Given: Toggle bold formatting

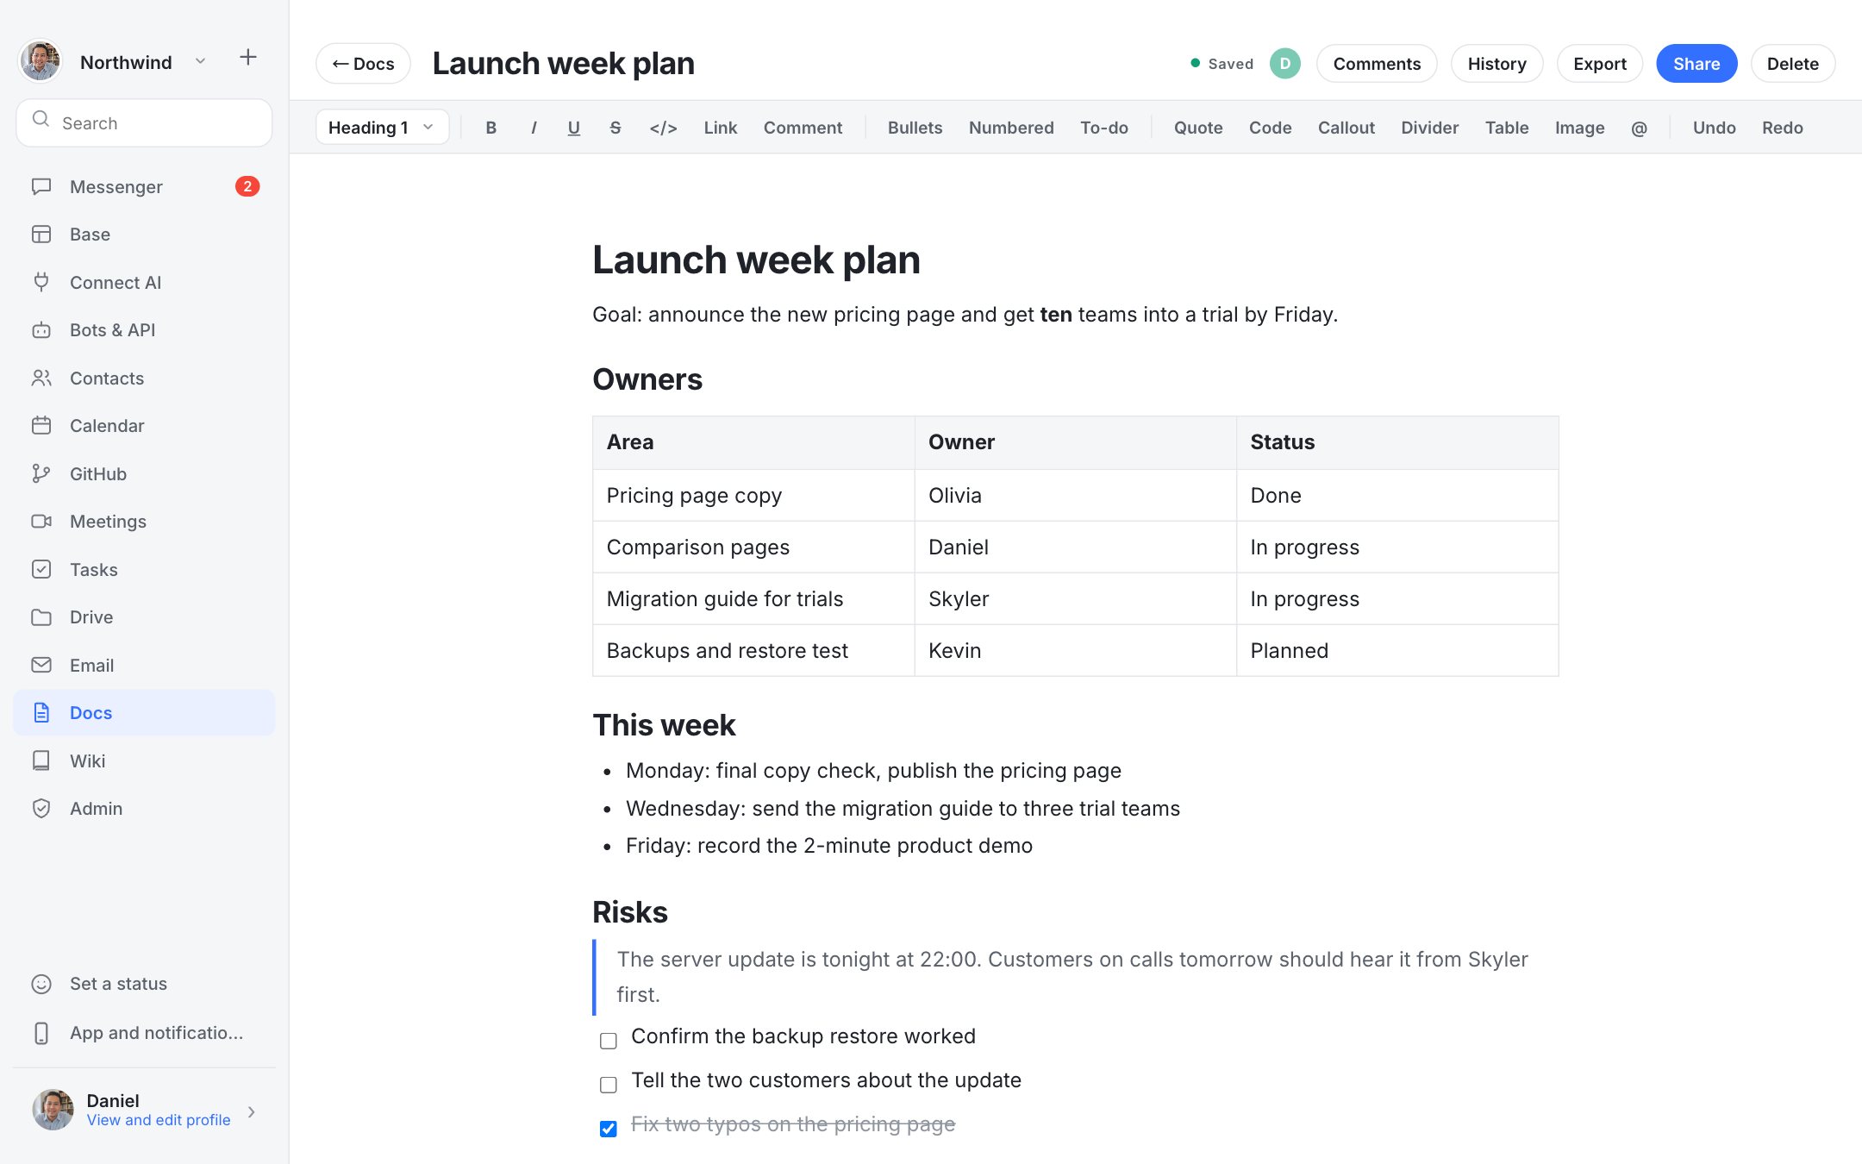Looking at the screenshot, I should [x=490, y=128].
